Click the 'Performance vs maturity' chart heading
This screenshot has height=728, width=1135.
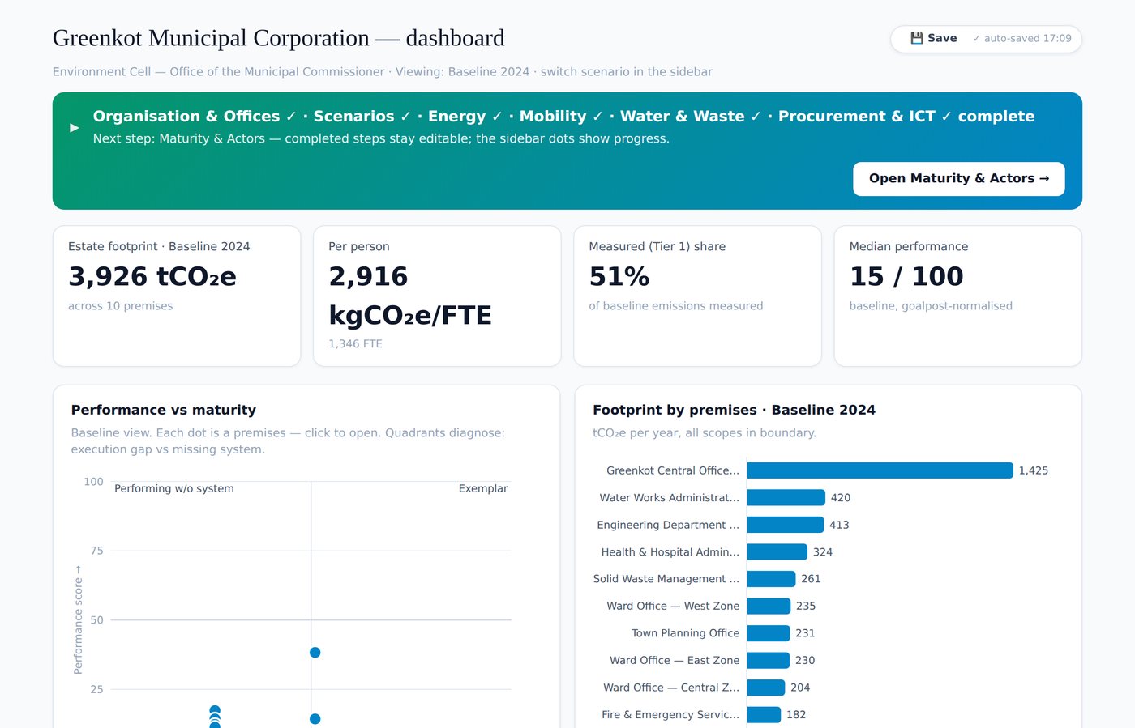[x=164, y=410]
